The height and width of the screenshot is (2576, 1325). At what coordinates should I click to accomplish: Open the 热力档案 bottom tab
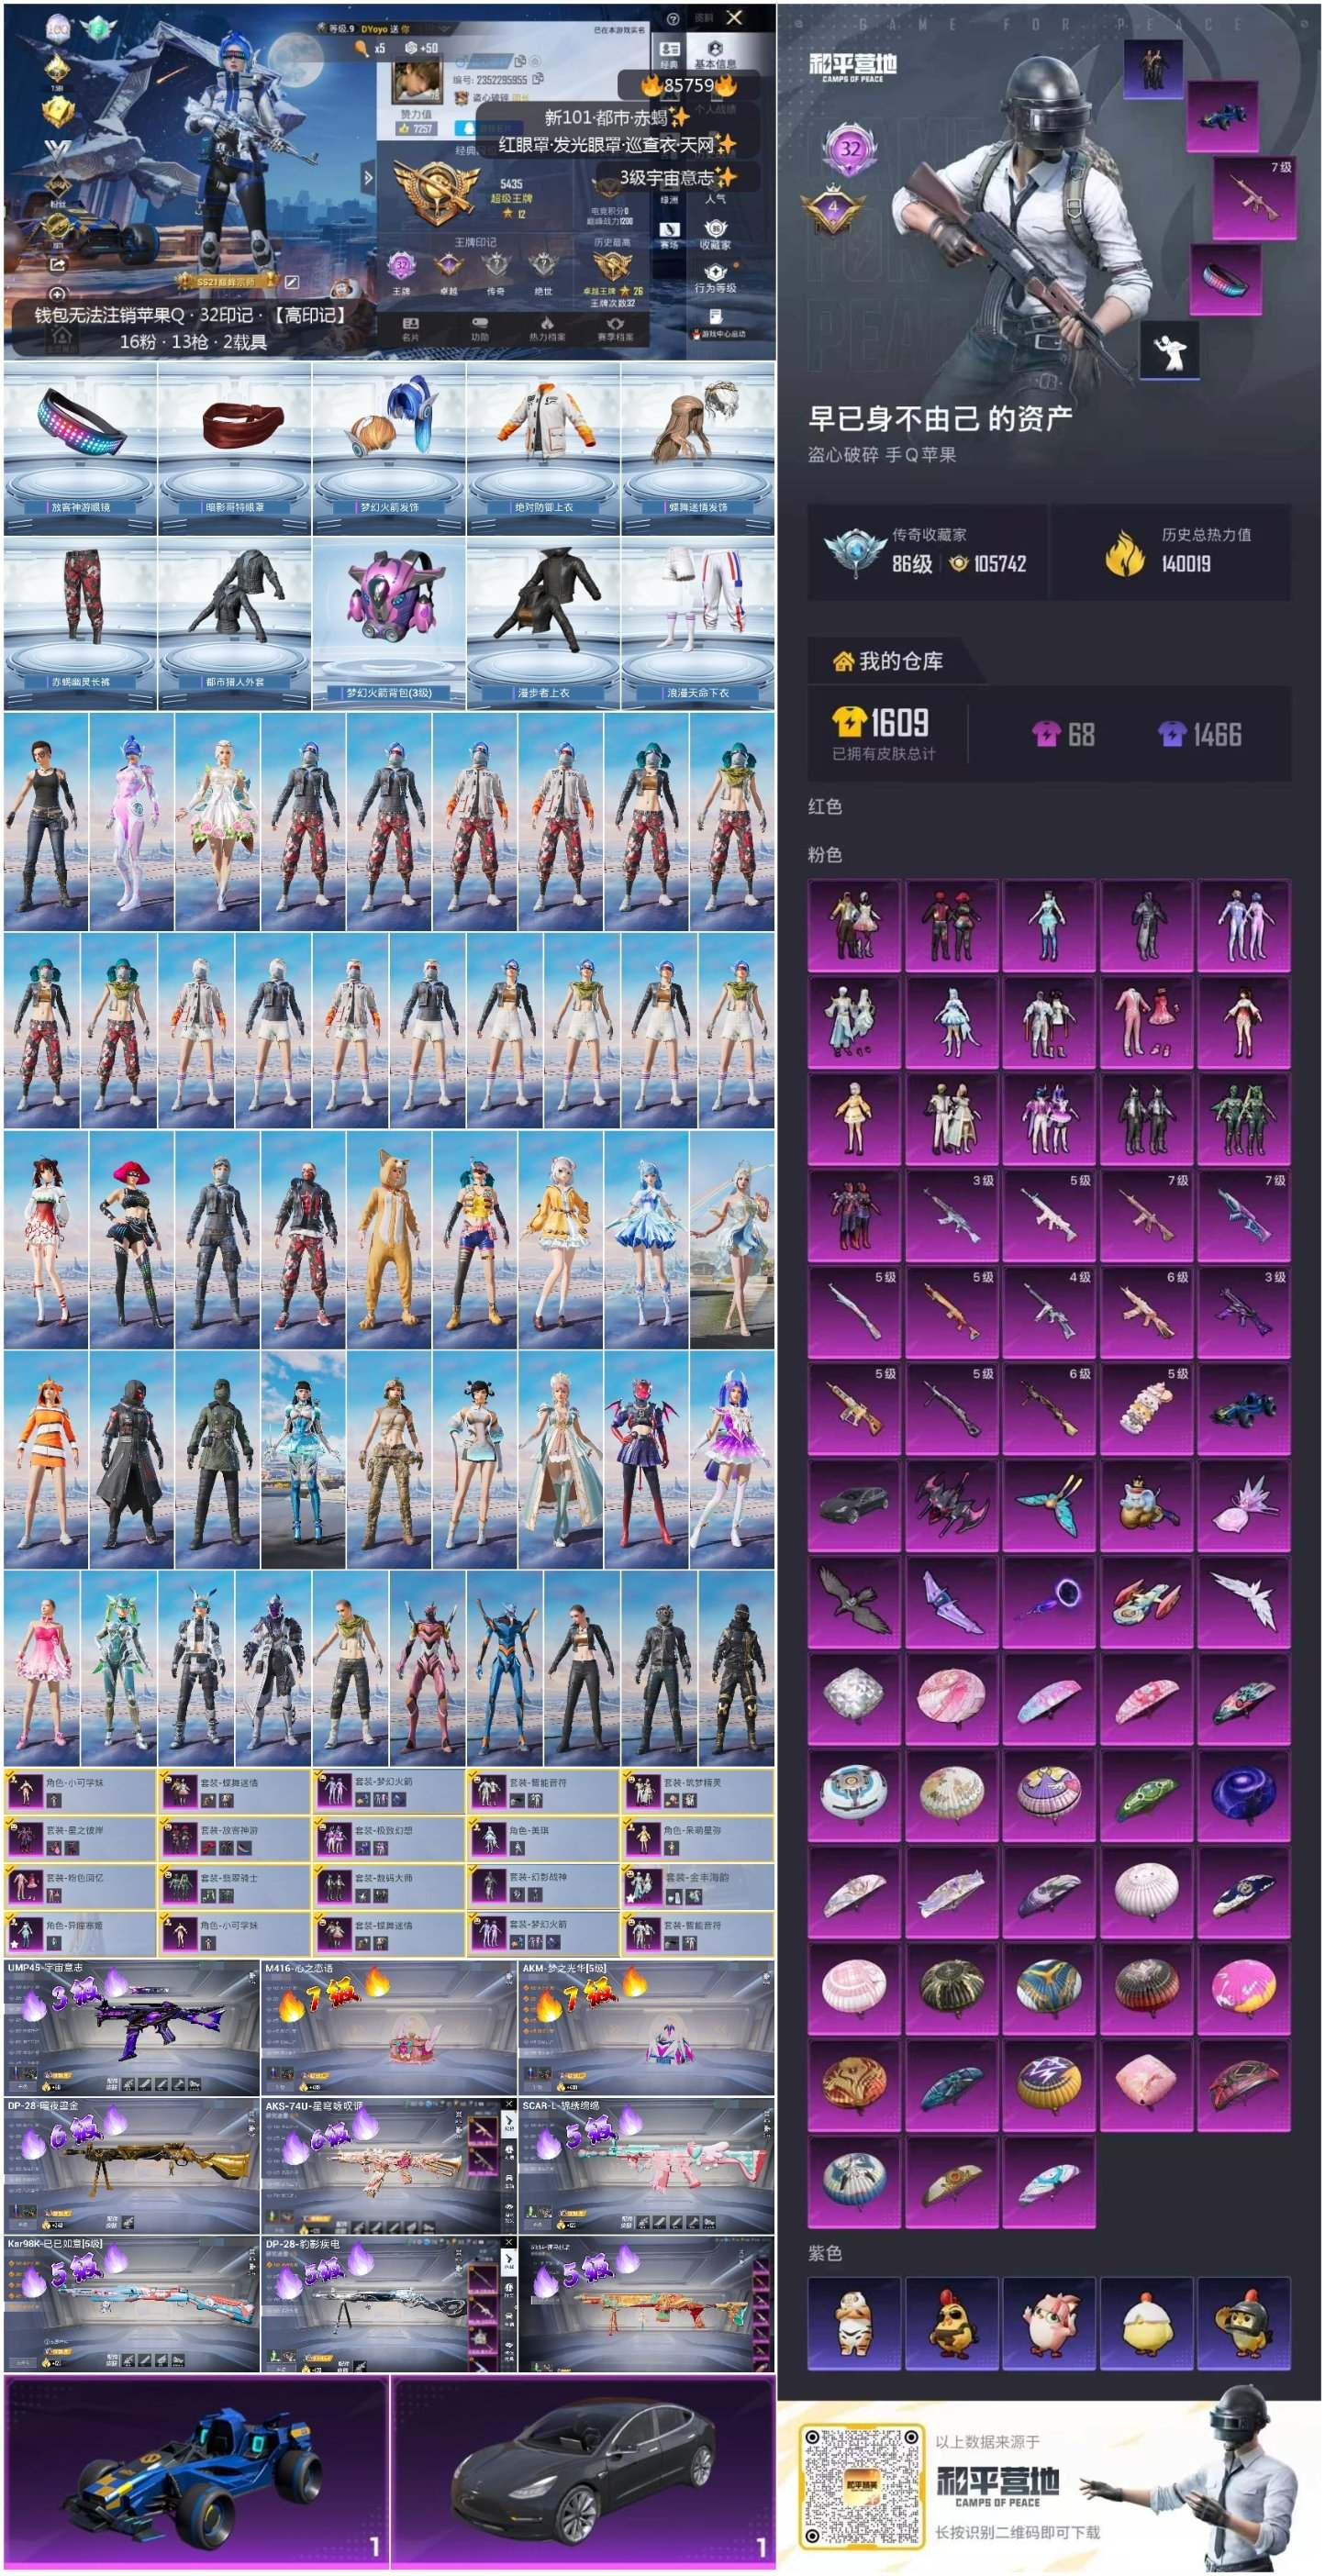547,329
